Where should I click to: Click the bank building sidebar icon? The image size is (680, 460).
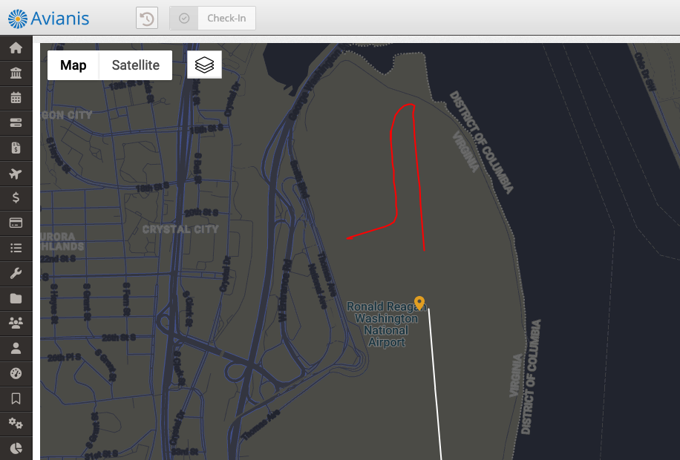point(16,73)
